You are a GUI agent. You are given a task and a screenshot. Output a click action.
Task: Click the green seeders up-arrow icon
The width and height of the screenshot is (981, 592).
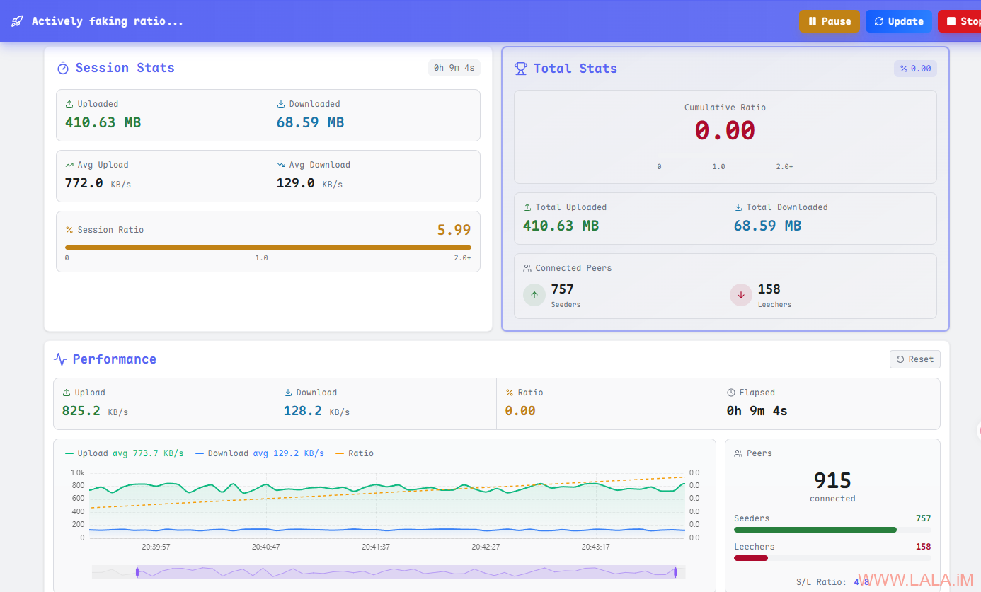point(534,295)
